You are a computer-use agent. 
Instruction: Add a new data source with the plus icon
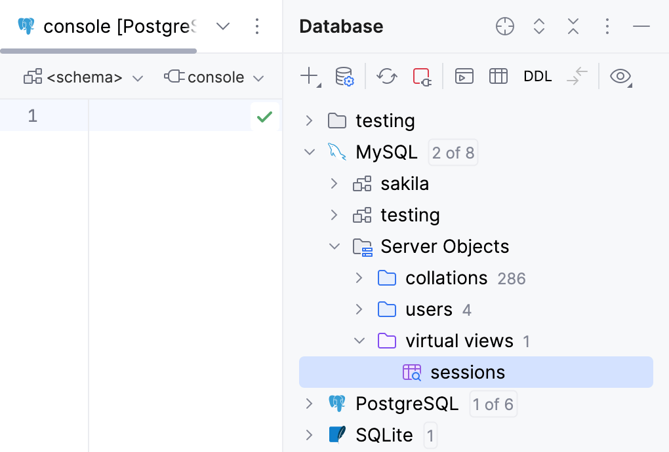point(307,76)
